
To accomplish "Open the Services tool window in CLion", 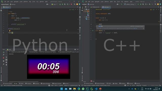I will click(x=137, y=83).
